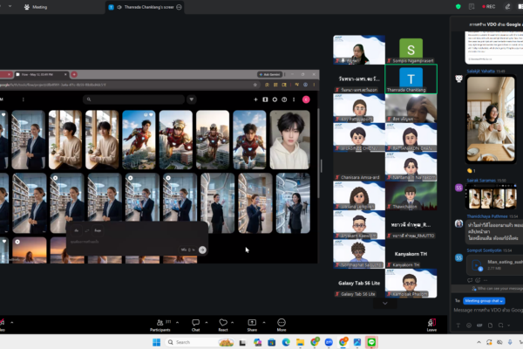523x349 pixels.
Task: Expand the Share options arrow
Action: pyautogui.click(x=264, y=322)
